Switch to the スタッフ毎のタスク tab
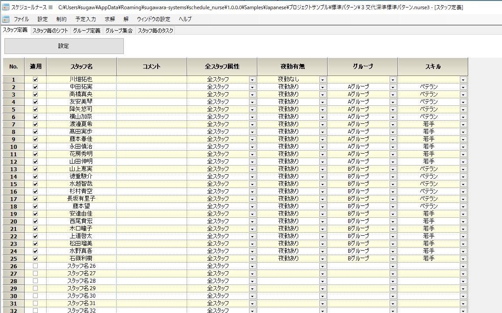This screenshot has height=313, width=502. 155,31
